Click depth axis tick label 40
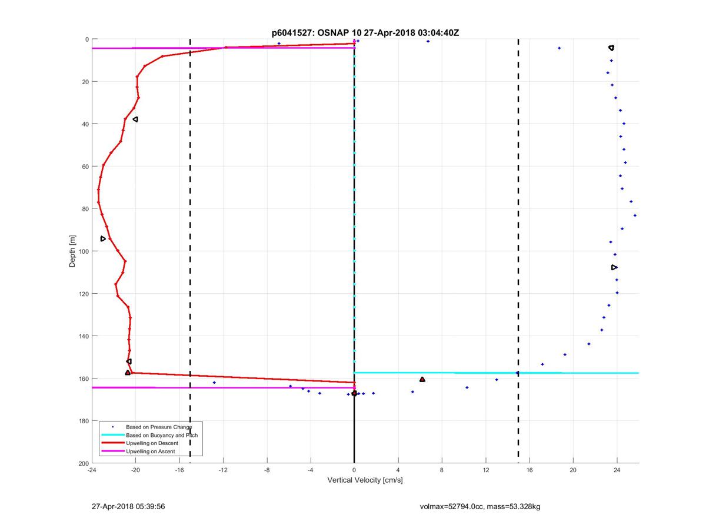The image size is (706, 521). point(85,124)
